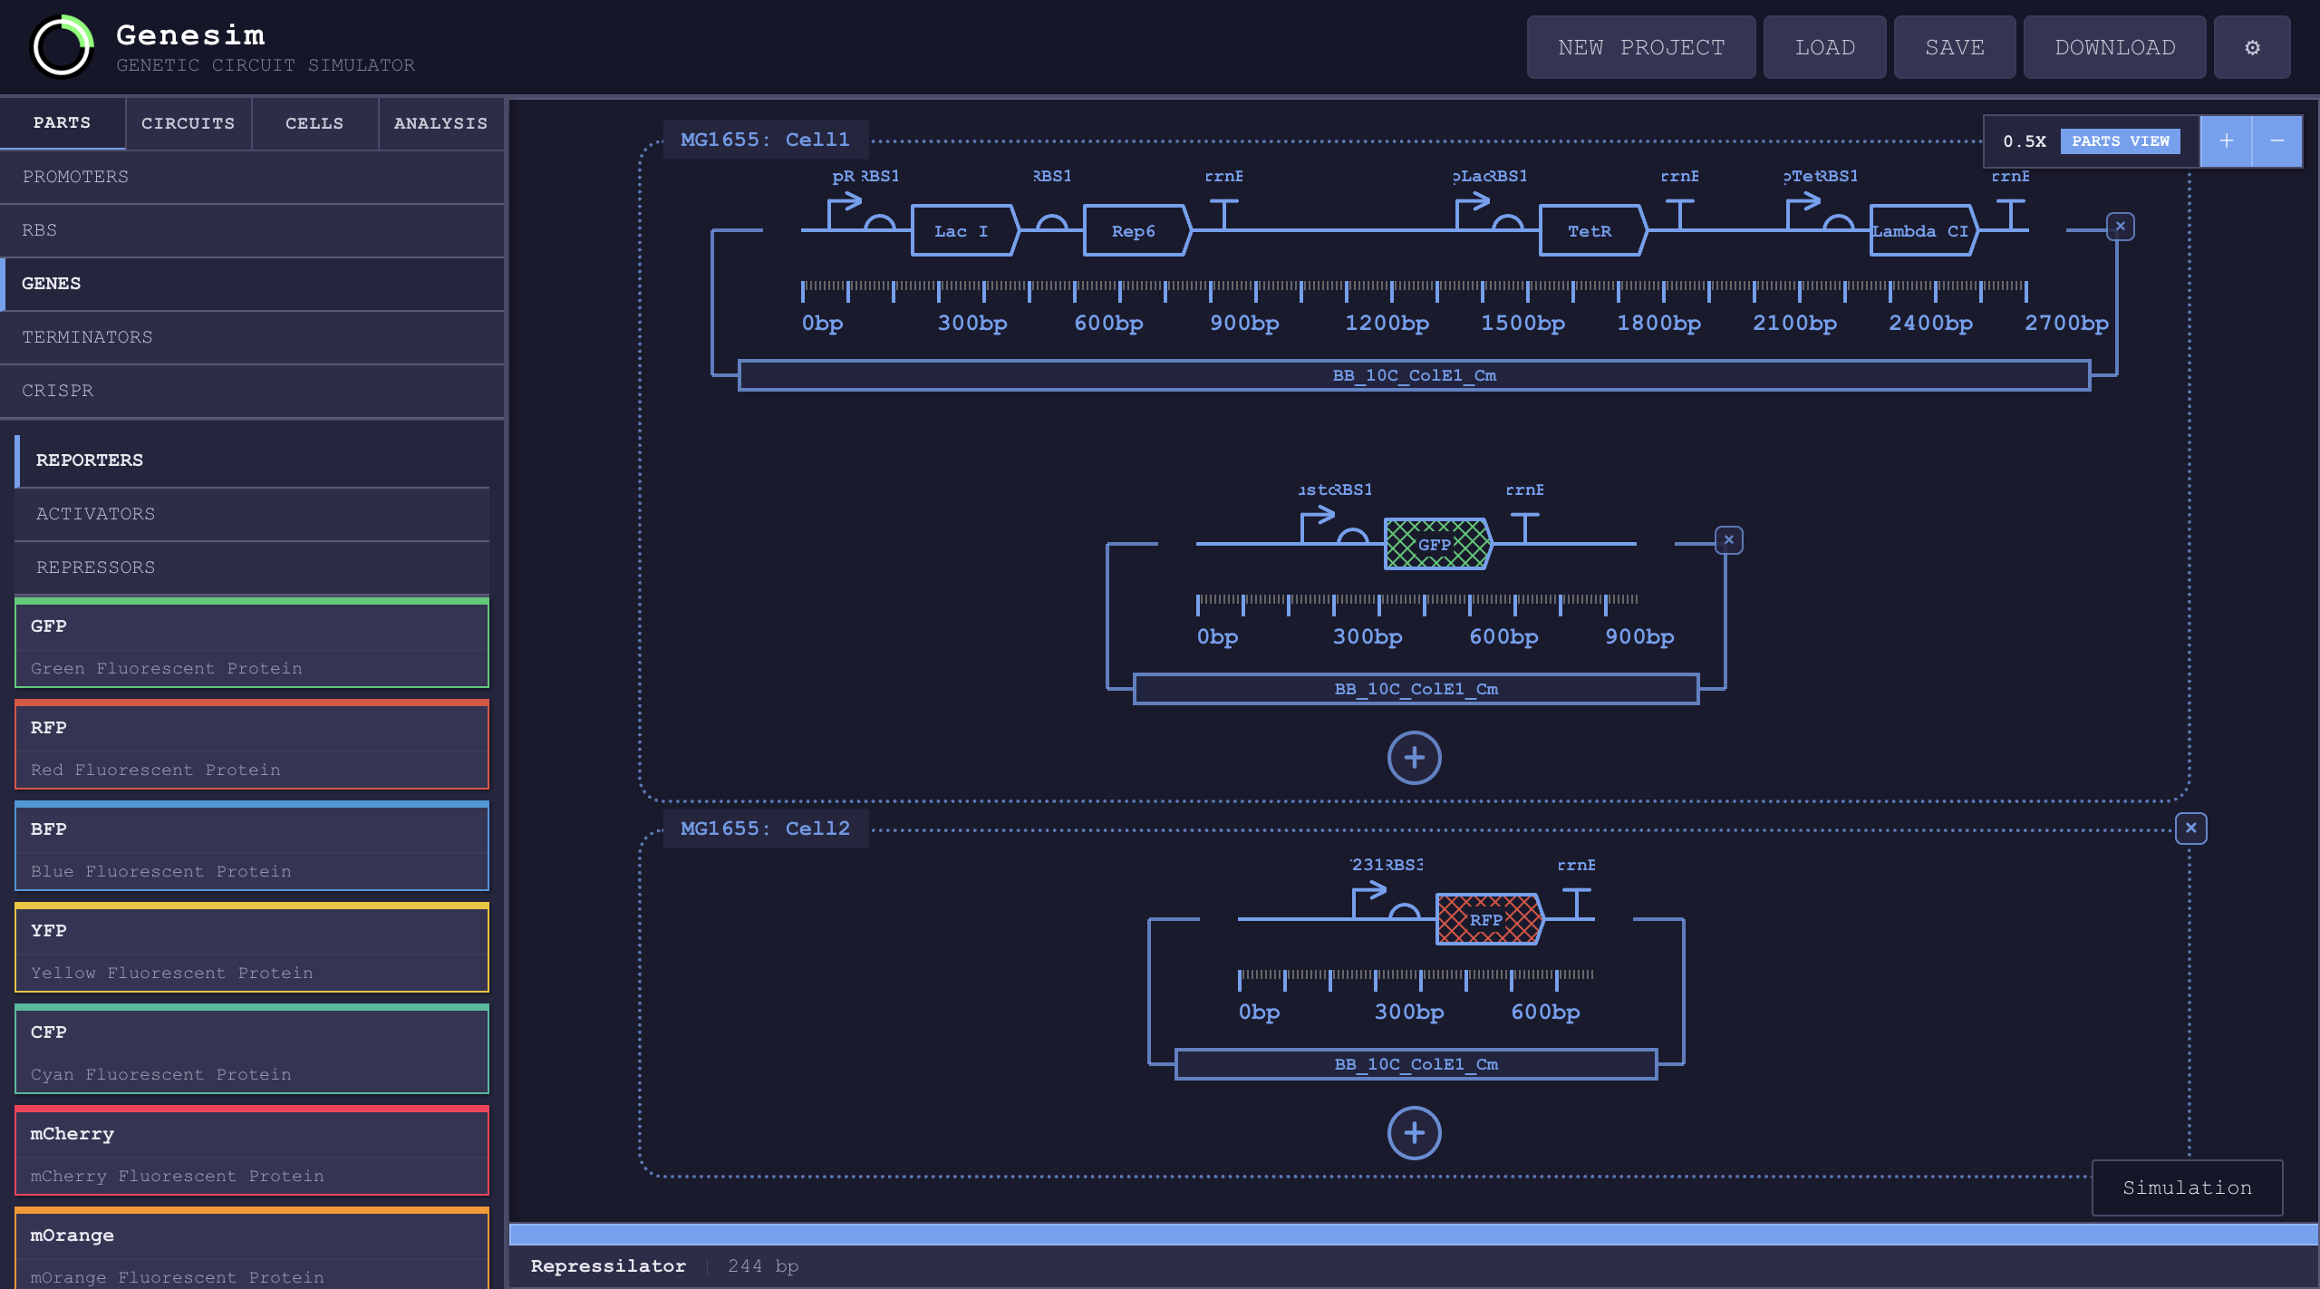Screen dimensions: 2320x1289
Task: Click the BB_10C_ColE1_Cm backbone in Cell2
Action: pos(1415,1064)
